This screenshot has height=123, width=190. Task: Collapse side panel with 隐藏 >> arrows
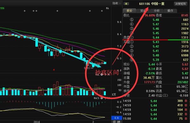click(x=117, y=3)
